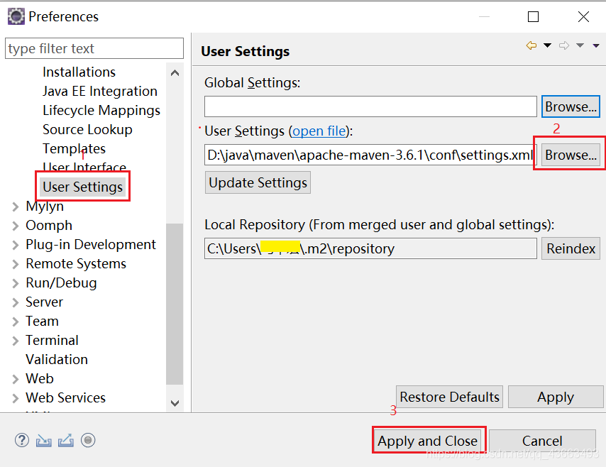Click the Help question mark icon
Viewport: 606px width, 467px height.
pyautogui.click(x=22, y=441)
